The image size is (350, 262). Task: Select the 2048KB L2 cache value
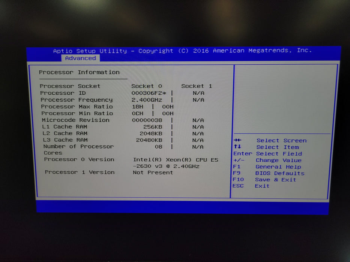[x=151, y=134]
